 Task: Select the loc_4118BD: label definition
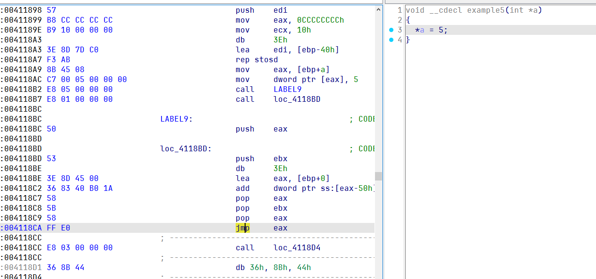[186, 149]
